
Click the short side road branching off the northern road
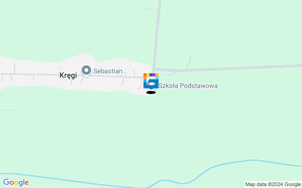click(x=150, y=9)
